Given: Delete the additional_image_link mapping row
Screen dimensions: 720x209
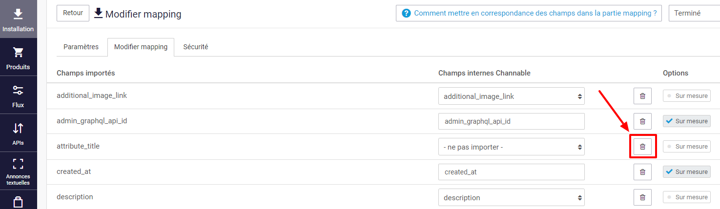Looking at the screenshot, I should pyautogui.click(x=642, y=96).
